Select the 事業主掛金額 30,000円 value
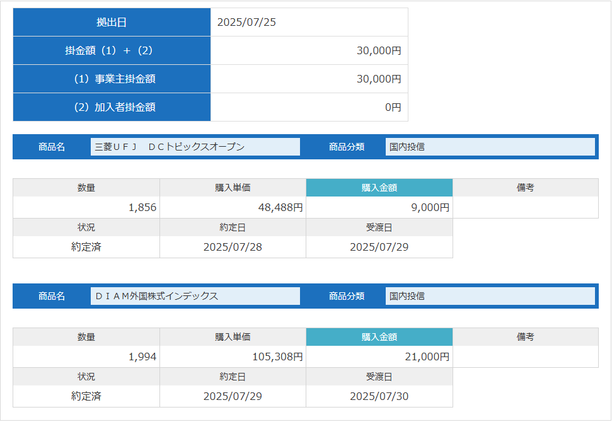Viewport: 612px width, 422px height. click(379, 79)
